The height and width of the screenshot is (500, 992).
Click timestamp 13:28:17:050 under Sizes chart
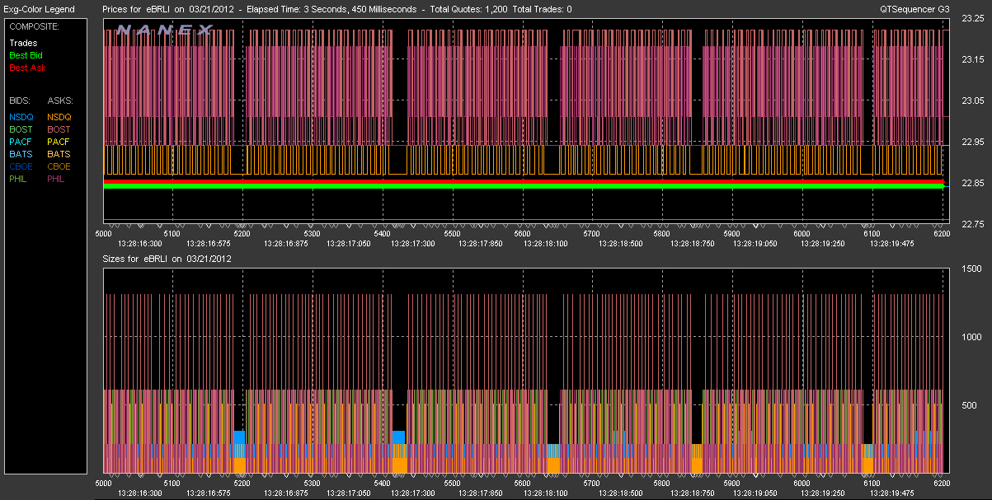click(x=350, y=493)
